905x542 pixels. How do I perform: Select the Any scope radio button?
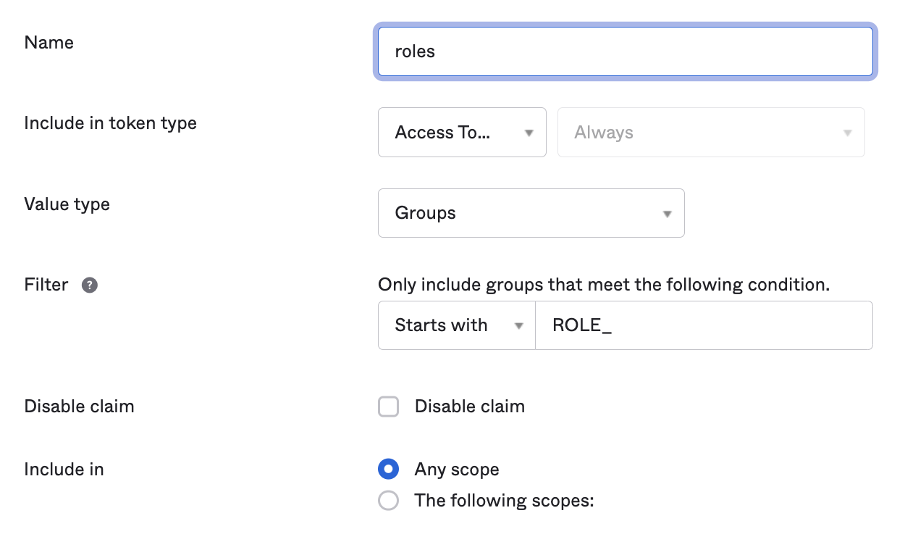(389, 470)
